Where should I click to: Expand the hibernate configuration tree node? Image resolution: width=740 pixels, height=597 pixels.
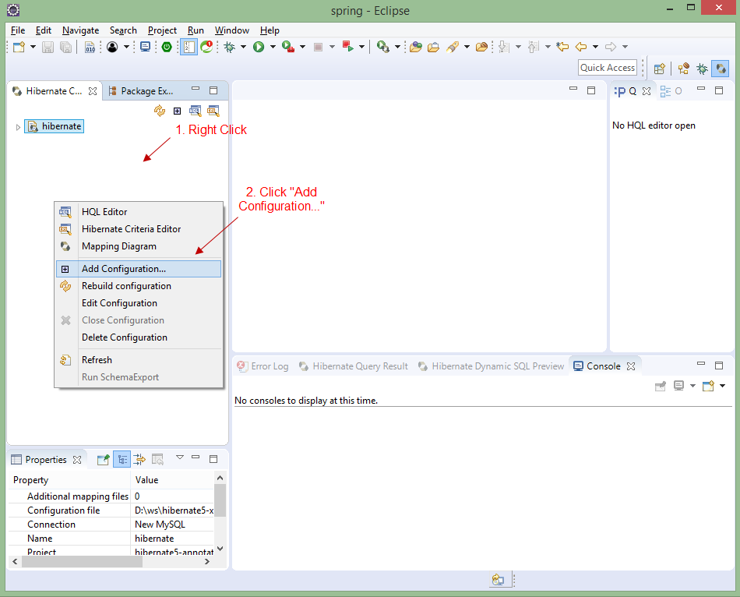pos(18,127)
